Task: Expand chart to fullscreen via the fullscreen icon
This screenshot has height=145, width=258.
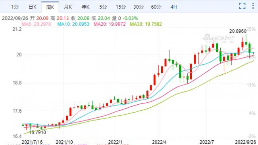Action: tap(242, 6)
